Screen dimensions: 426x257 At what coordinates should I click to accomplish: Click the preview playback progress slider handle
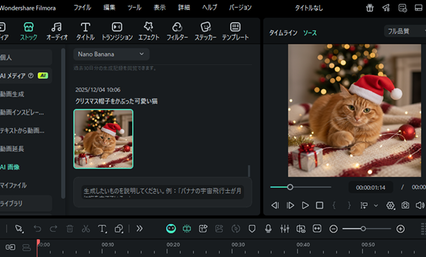(x=290, y=187)
